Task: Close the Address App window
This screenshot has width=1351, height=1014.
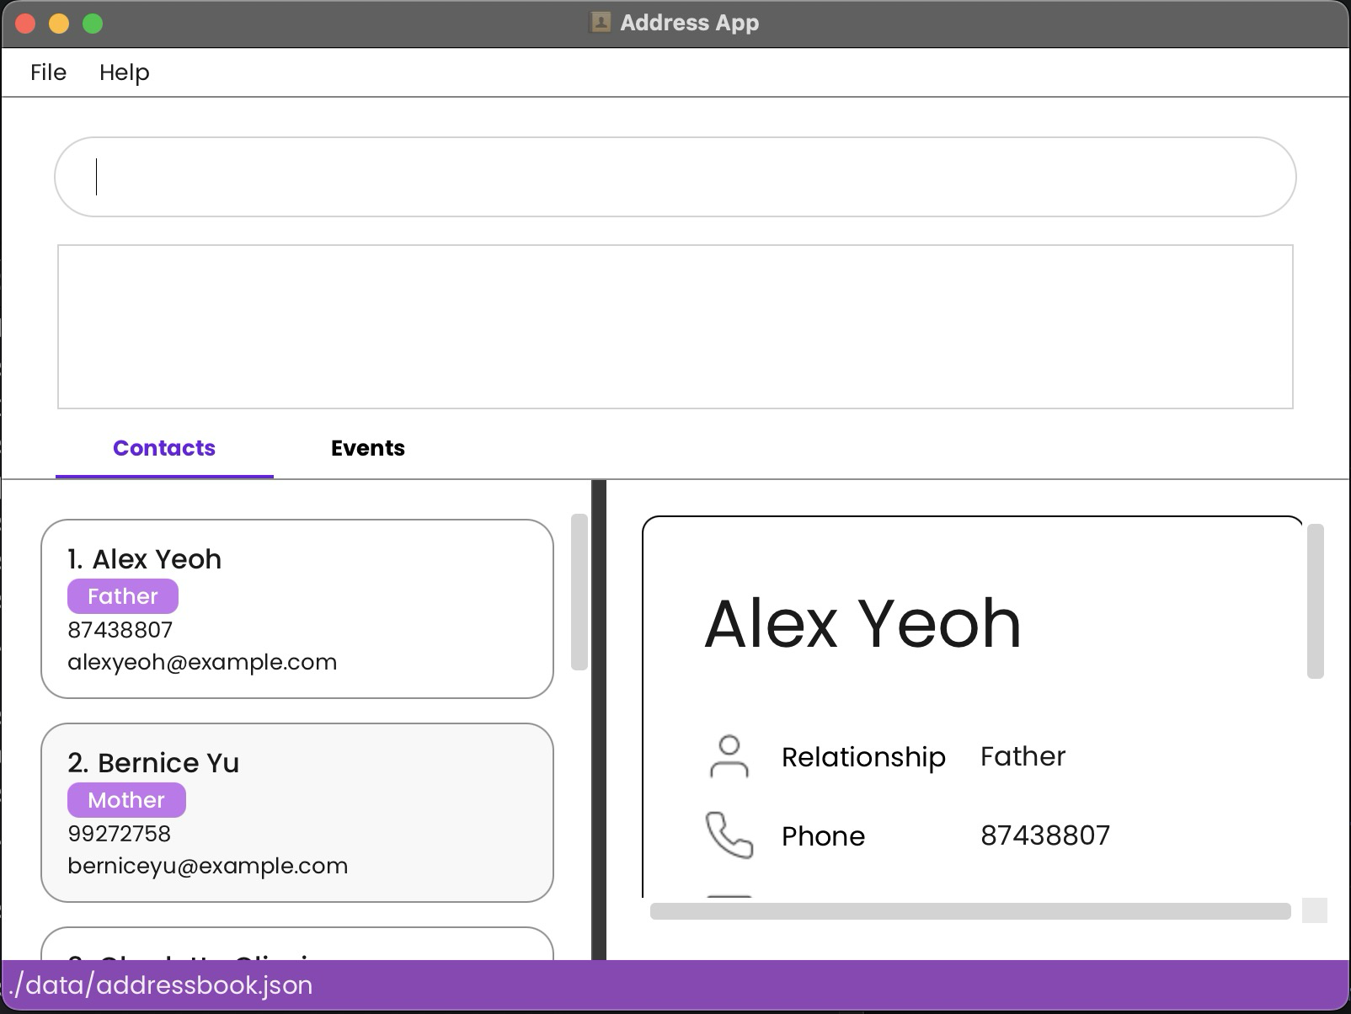Action: coord(25,24)
